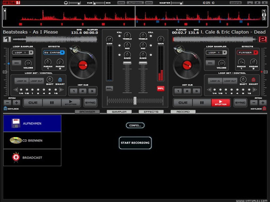
Task: Toggle PFL on the right mixer channel
Action: click(160, 88)
